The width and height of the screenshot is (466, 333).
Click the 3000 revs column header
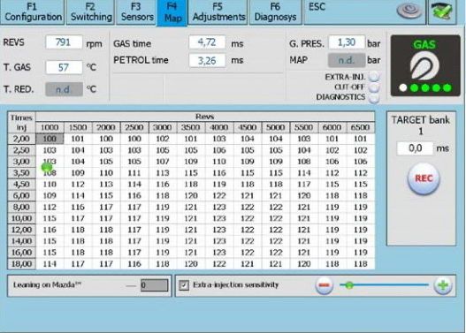coord(163,127)
